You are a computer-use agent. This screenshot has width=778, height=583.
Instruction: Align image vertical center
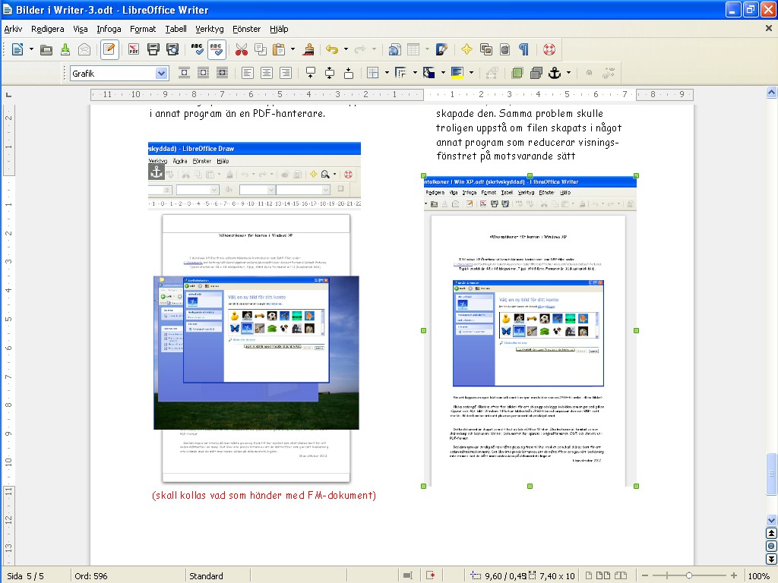click(330, 74)
